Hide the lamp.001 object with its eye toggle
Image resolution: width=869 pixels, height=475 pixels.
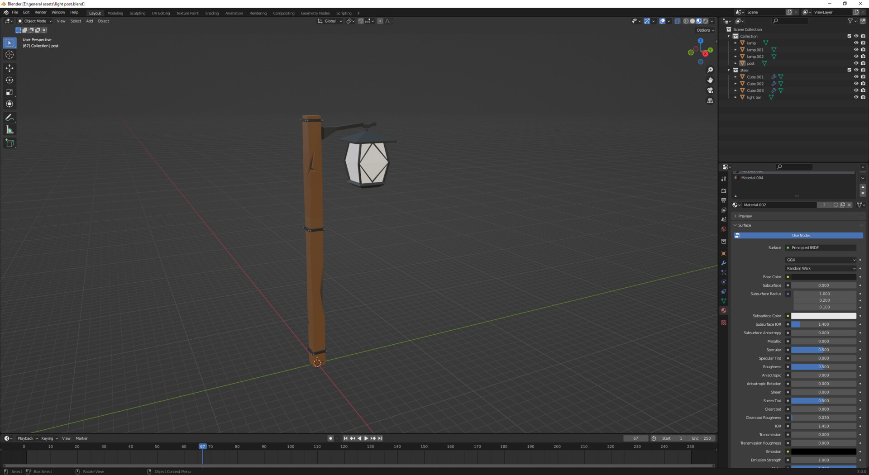coord(856,50)
